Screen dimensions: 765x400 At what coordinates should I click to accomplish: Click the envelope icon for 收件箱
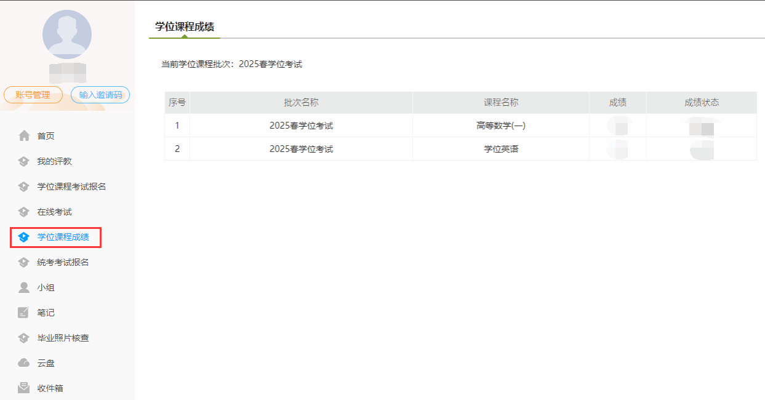(24, 388)
